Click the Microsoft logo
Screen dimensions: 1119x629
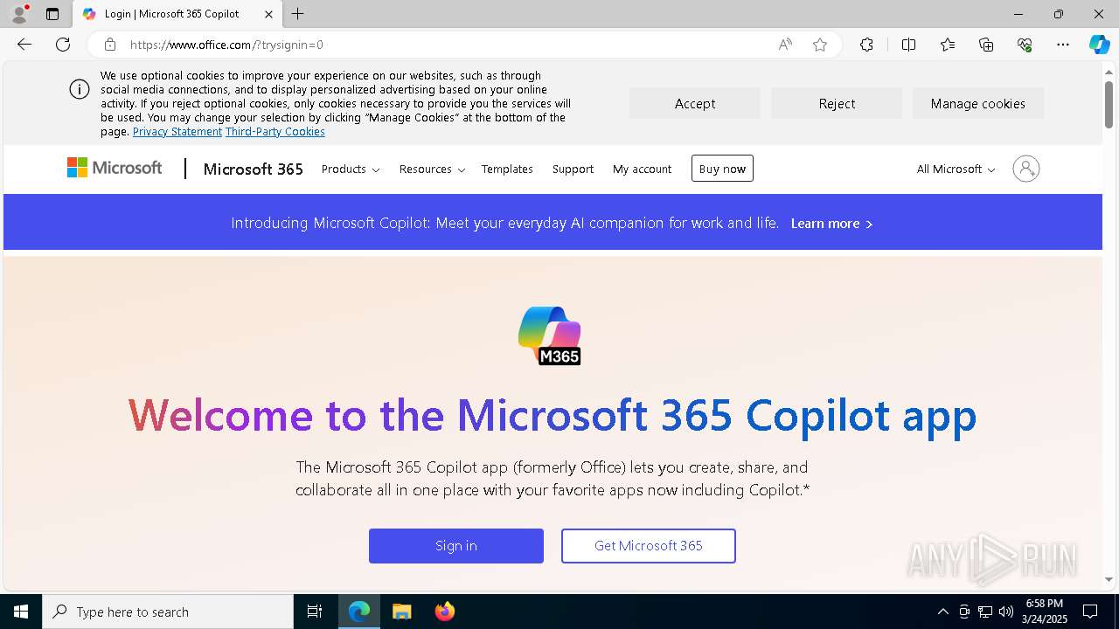115,168
